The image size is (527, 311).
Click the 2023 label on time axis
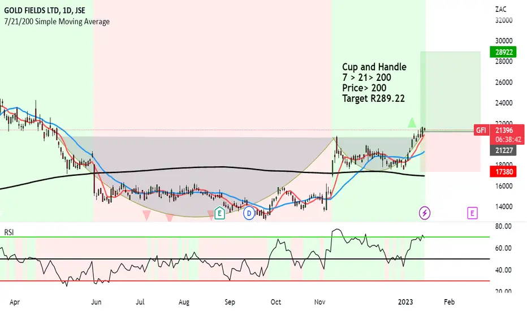(x=405, y=302)
